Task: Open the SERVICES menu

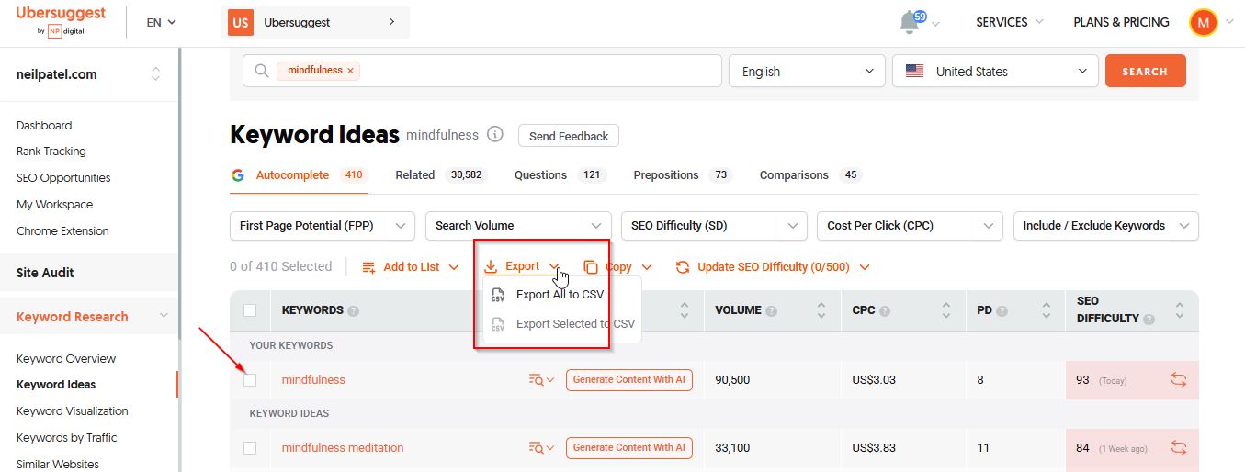Action: [1009, 22]
